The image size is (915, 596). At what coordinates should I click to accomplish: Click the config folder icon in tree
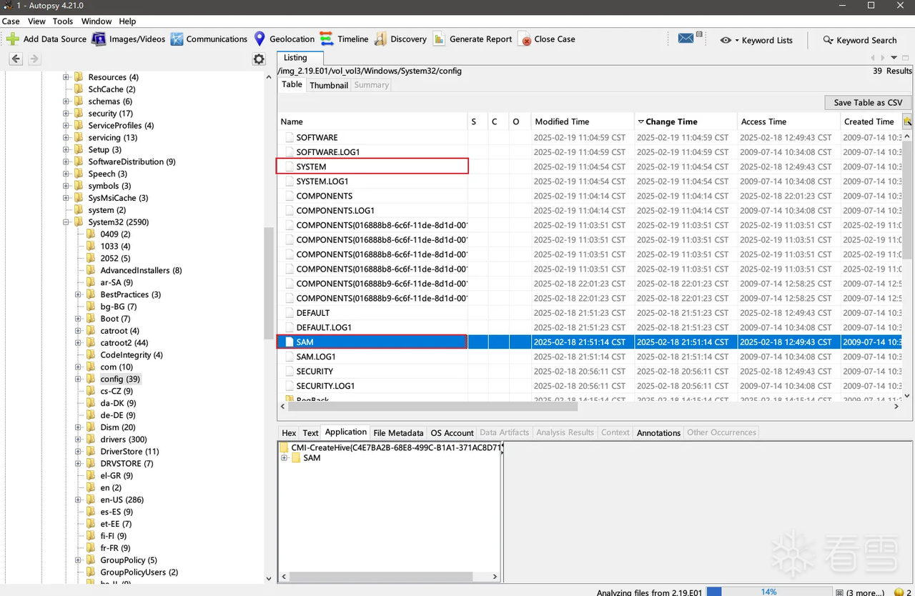(x=91, y=379)
